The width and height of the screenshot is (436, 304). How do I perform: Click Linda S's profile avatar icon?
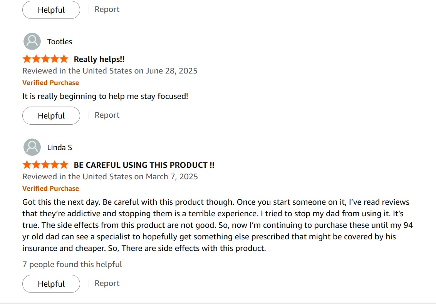32,147
